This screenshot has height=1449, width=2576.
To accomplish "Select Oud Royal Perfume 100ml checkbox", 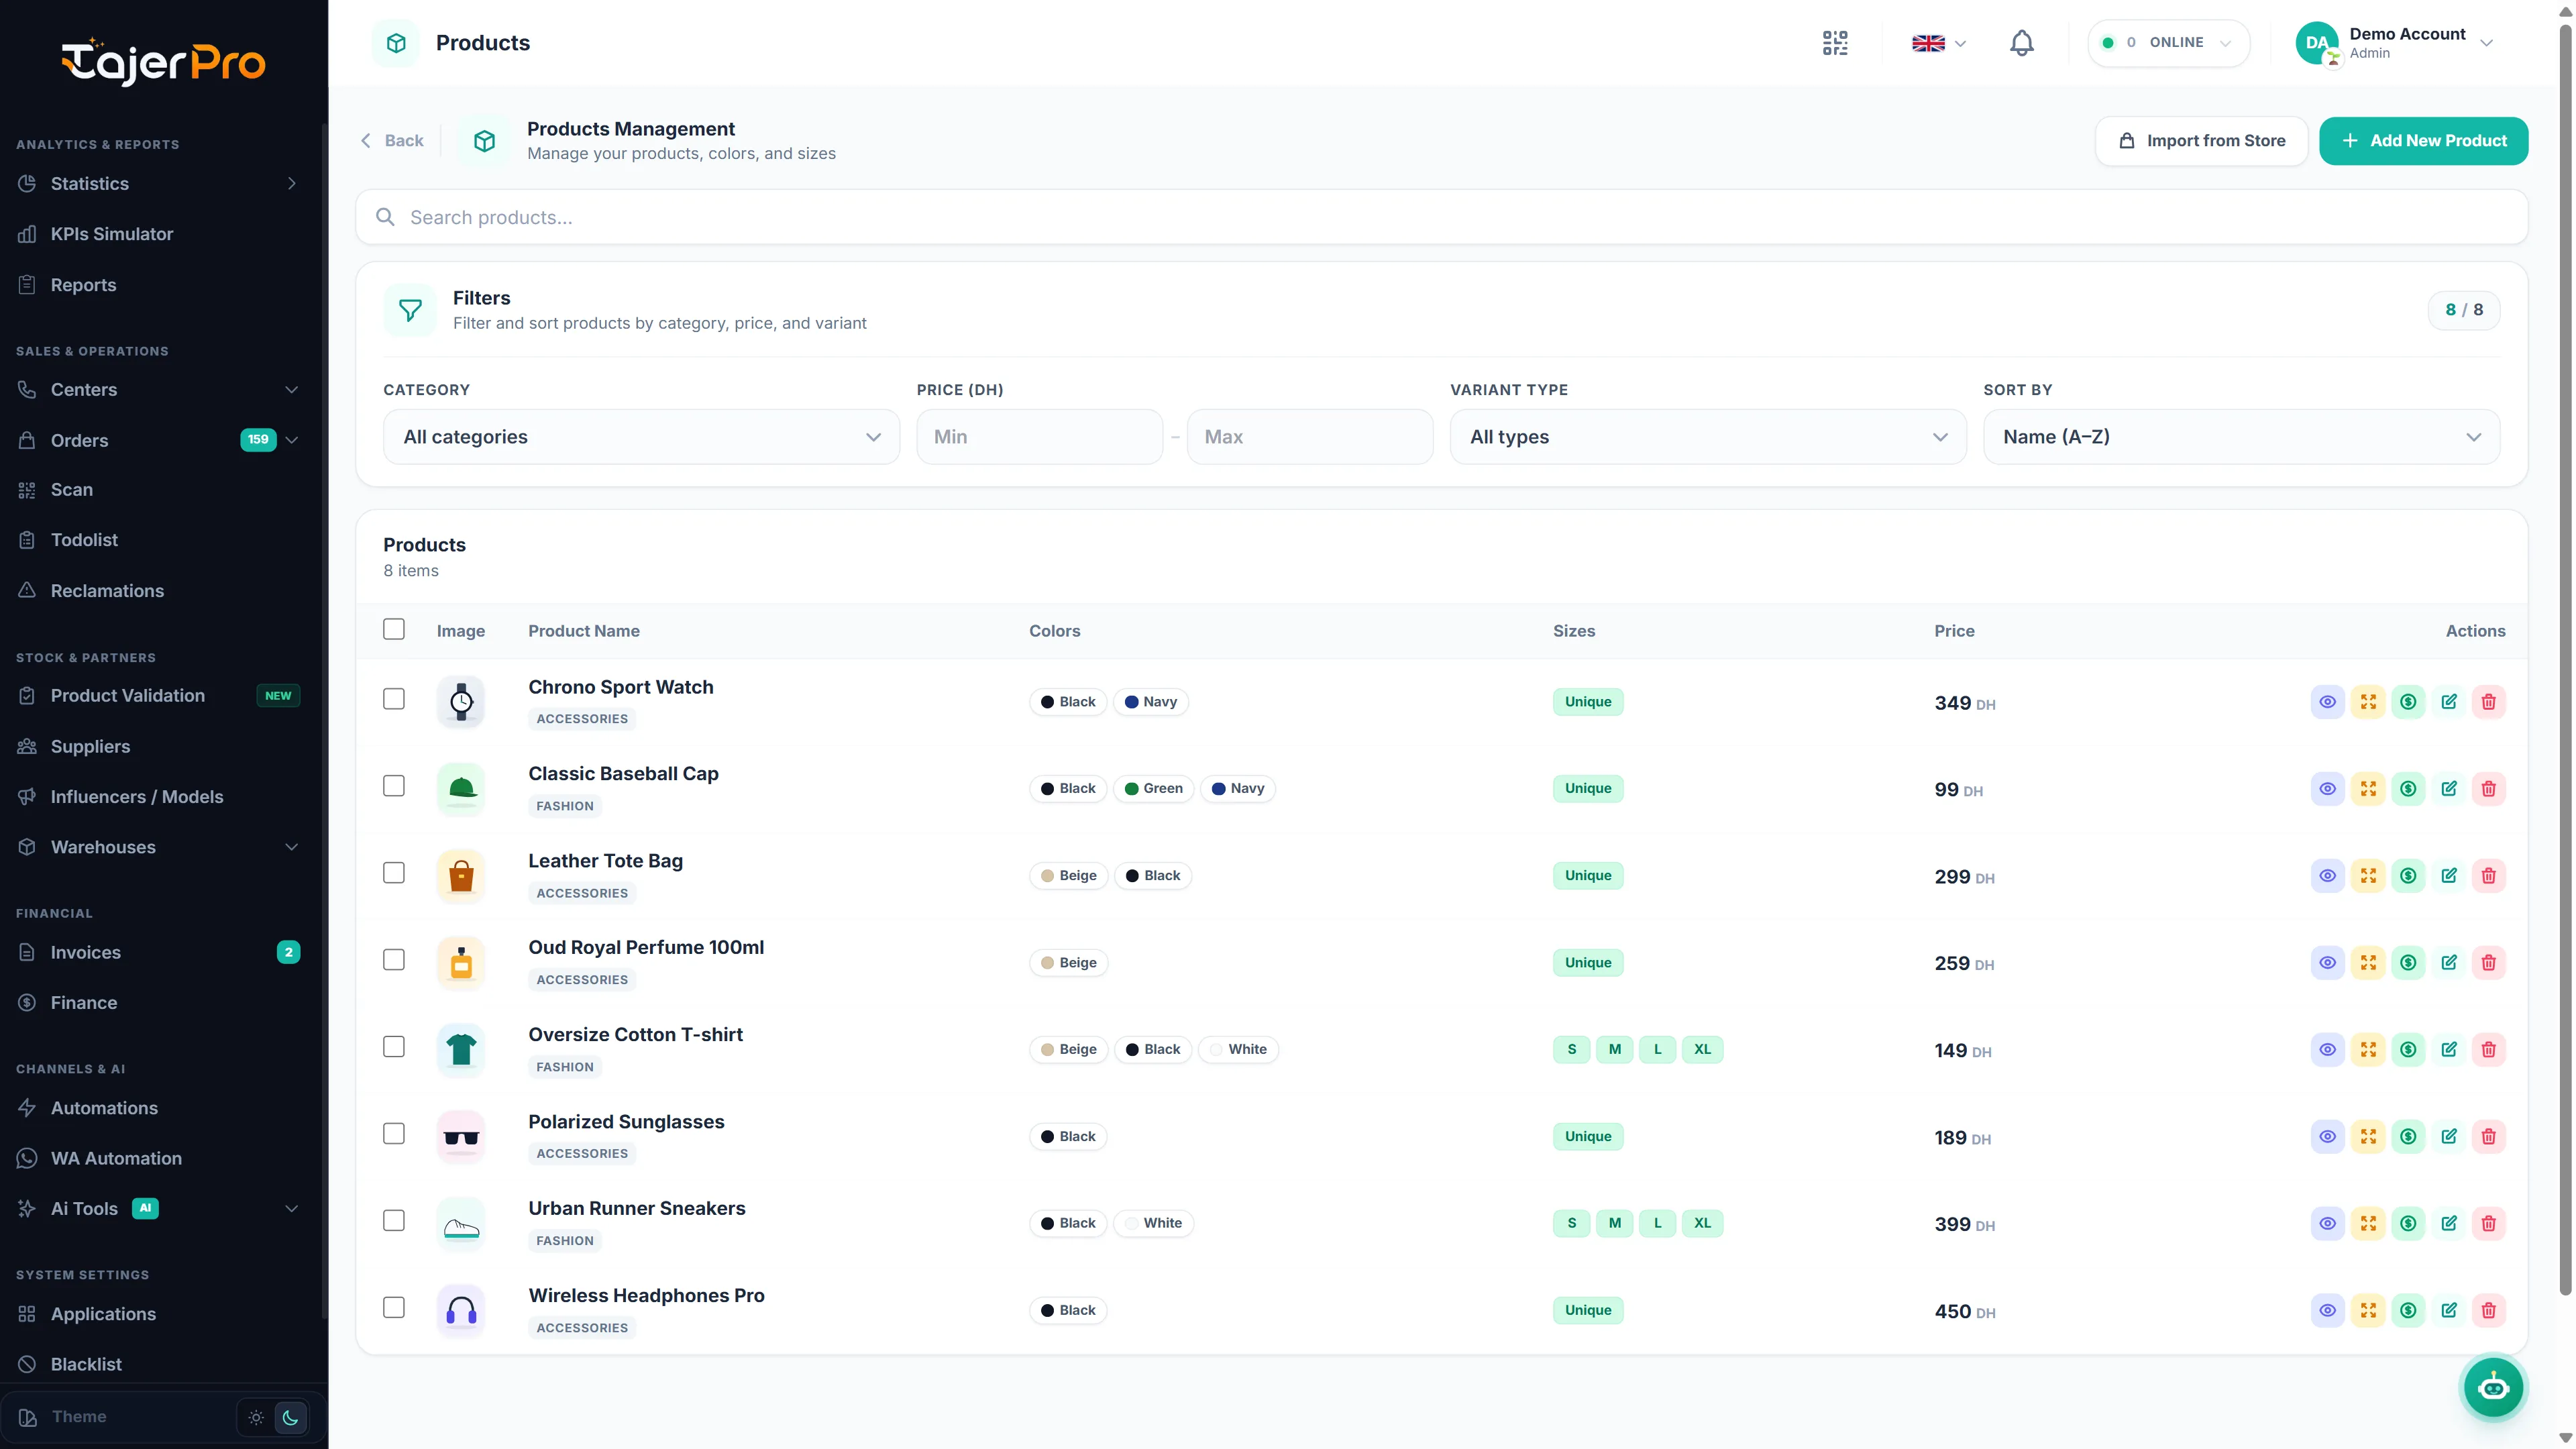I will (394, 960).
